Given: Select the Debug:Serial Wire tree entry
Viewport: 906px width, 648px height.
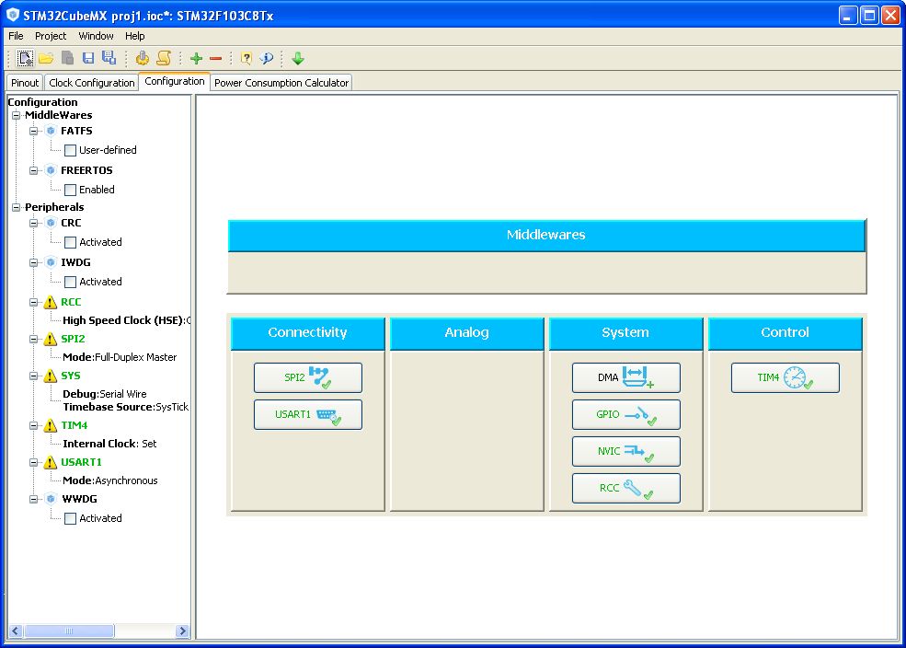Looking at the screenshot, I should (105, 394).
